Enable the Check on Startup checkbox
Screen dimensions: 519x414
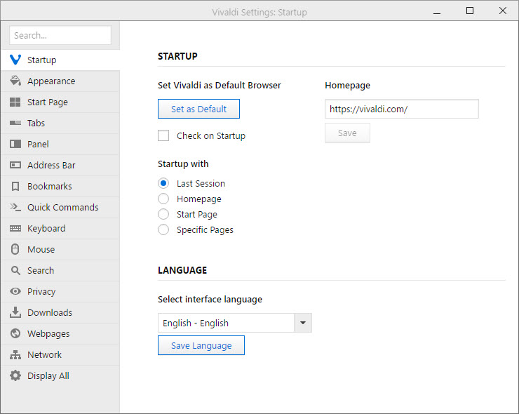point(163,135)
